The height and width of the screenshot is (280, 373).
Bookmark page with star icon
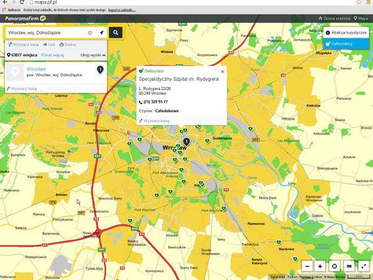pos(359,2)
